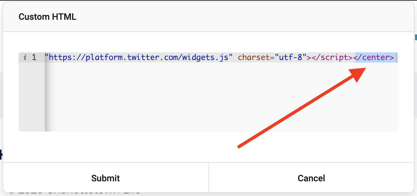Viewport: 417px width, 196px height.
Task: Click the info icon in editor gutter
Action: pyautogui.click(x=25, y=57)
